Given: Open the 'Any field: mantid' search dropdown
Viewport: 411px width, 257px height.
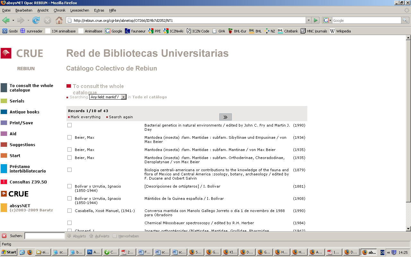Looking at the screenshot, I should pos(123,97).
